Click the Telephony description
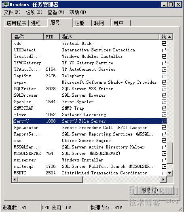This screenshot has width=184, height=212. point(73,76)
